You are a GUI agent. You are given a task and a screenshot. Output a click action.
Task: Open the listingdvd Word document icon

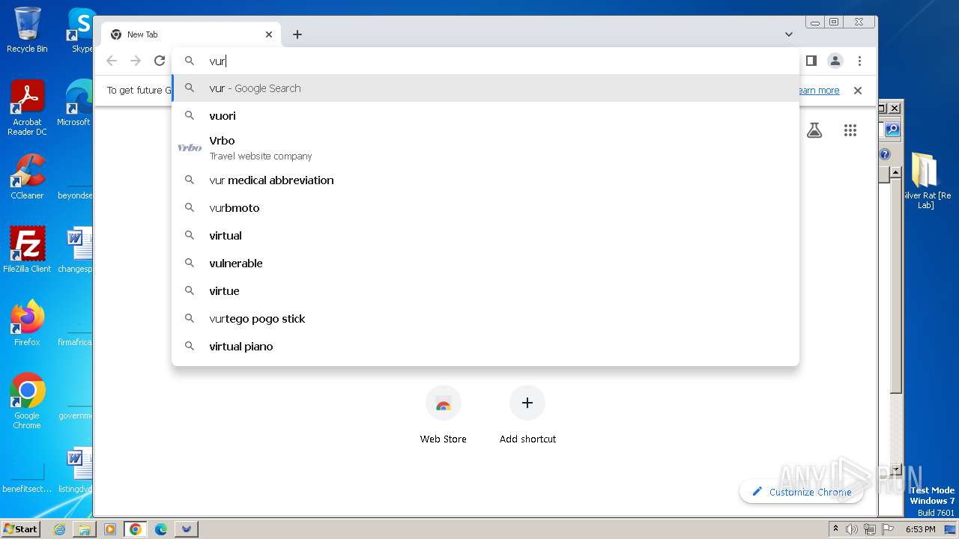click(76, 470)
